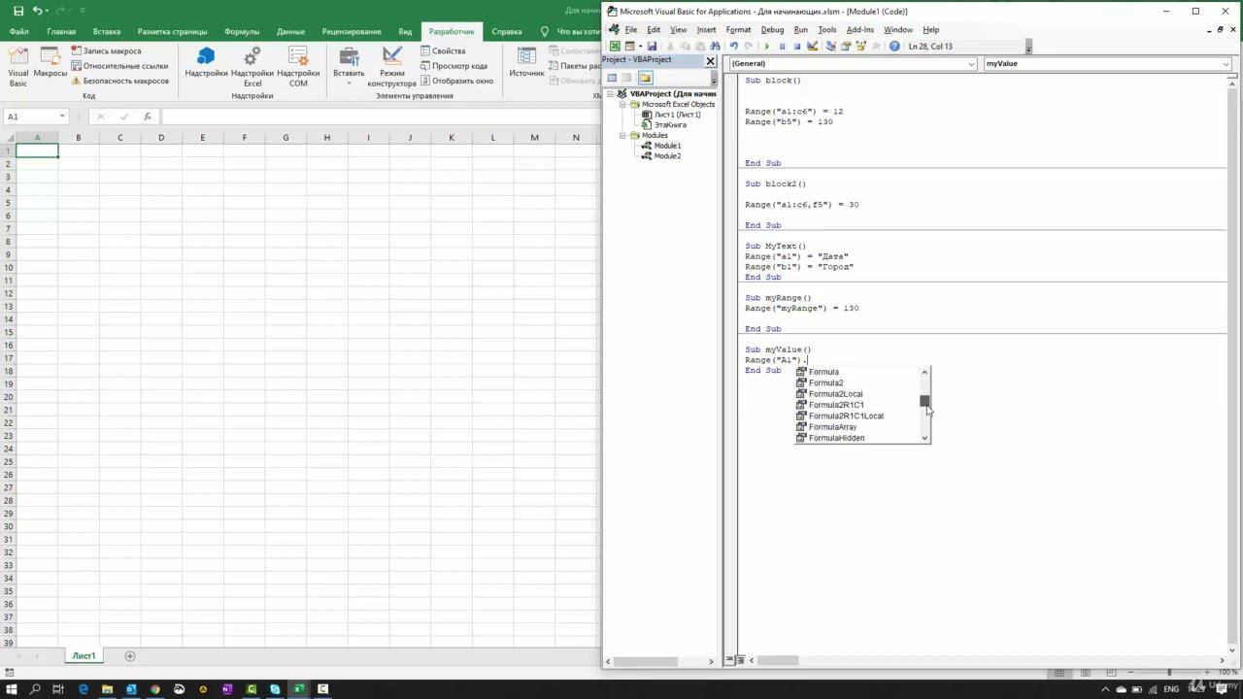Open Visual Basic editor from Excel ribbon
Screen dimensions: 1243x699
coord(17,65)
